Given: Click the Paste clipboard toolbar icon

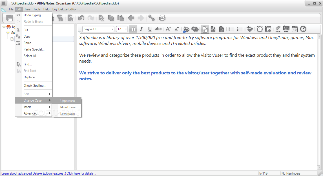Looking at the screenshot, I should [x=121, y=18].
